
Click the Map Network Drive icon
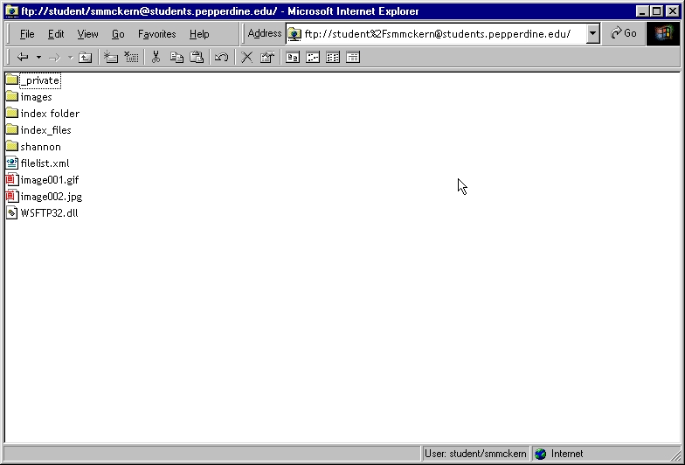[110, 58]
